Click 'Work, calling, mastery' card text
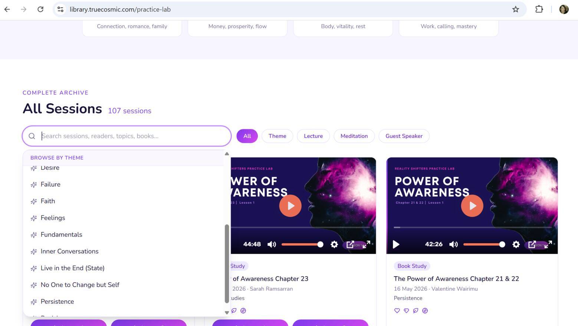This screenshot has height=326, width=578. pos(449,26)
